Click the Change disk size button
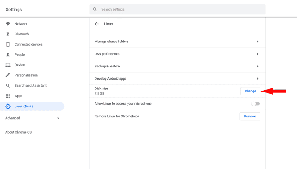297x169 pixels. coord(250,91)
